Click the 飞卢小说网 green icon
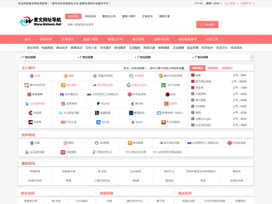Screen dimensions: 272x204 [x=164, y=85]
